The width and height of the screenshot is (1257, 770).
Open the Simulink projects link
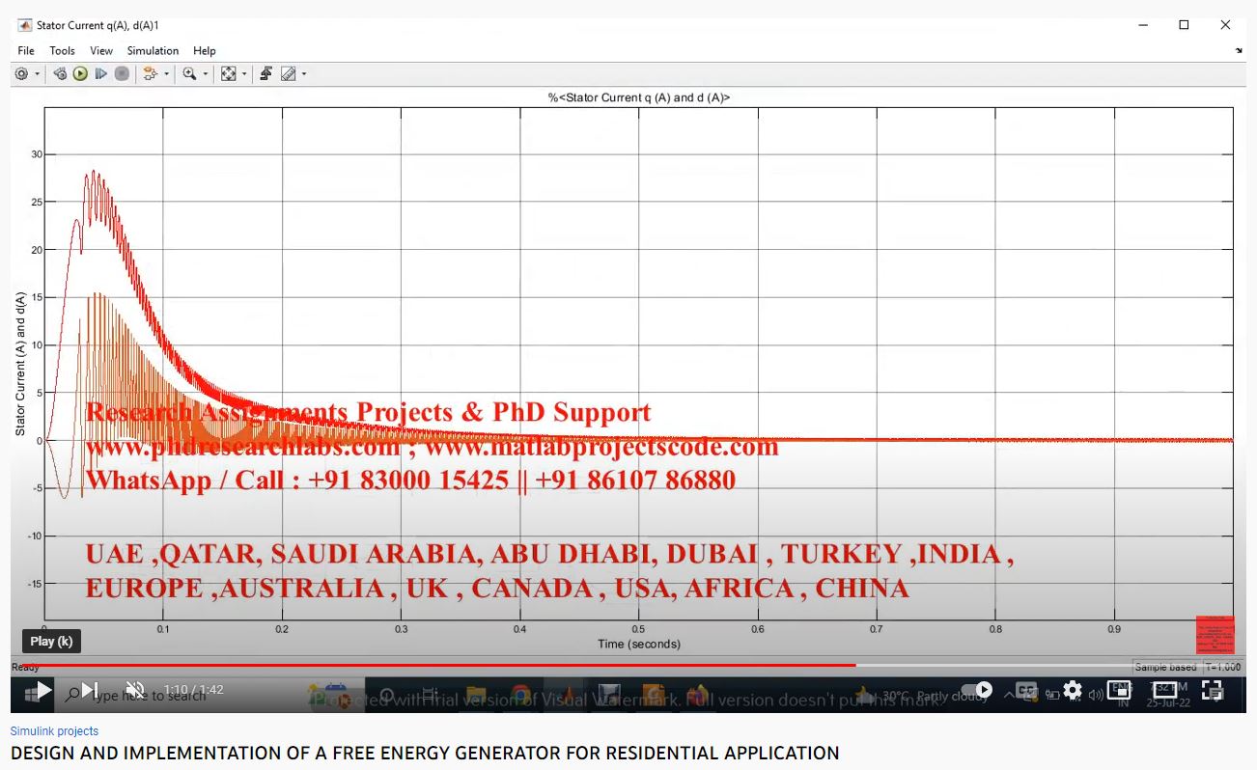[x=54, y=731]
